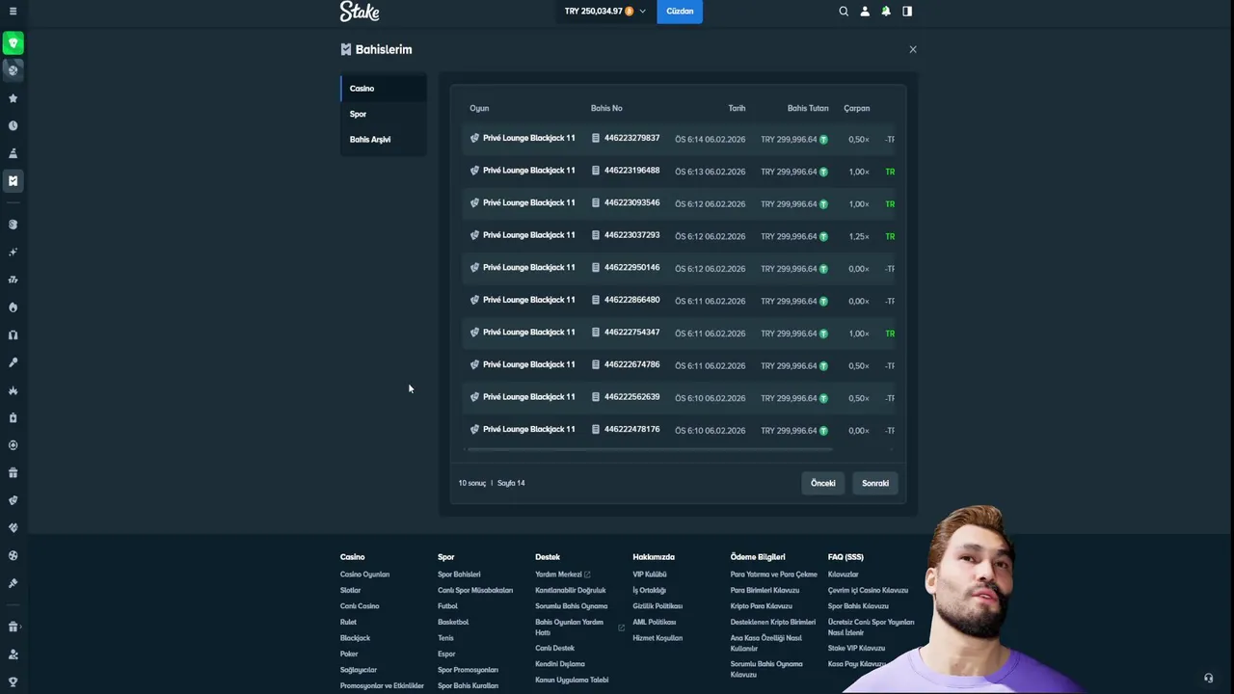Go to previous page with Önceki
Image resolution: width=1234 pixels, height=694 pixels.
pyautogui.click(x=823, y=483)
